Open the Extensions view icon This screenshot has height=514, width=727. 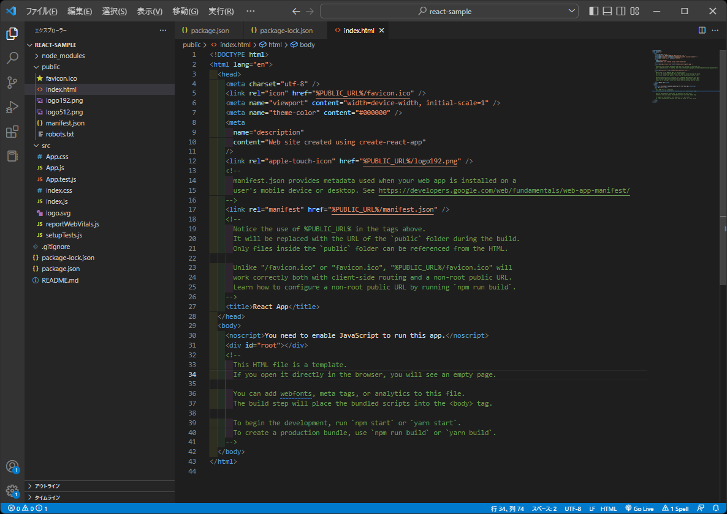pos(12,132)
